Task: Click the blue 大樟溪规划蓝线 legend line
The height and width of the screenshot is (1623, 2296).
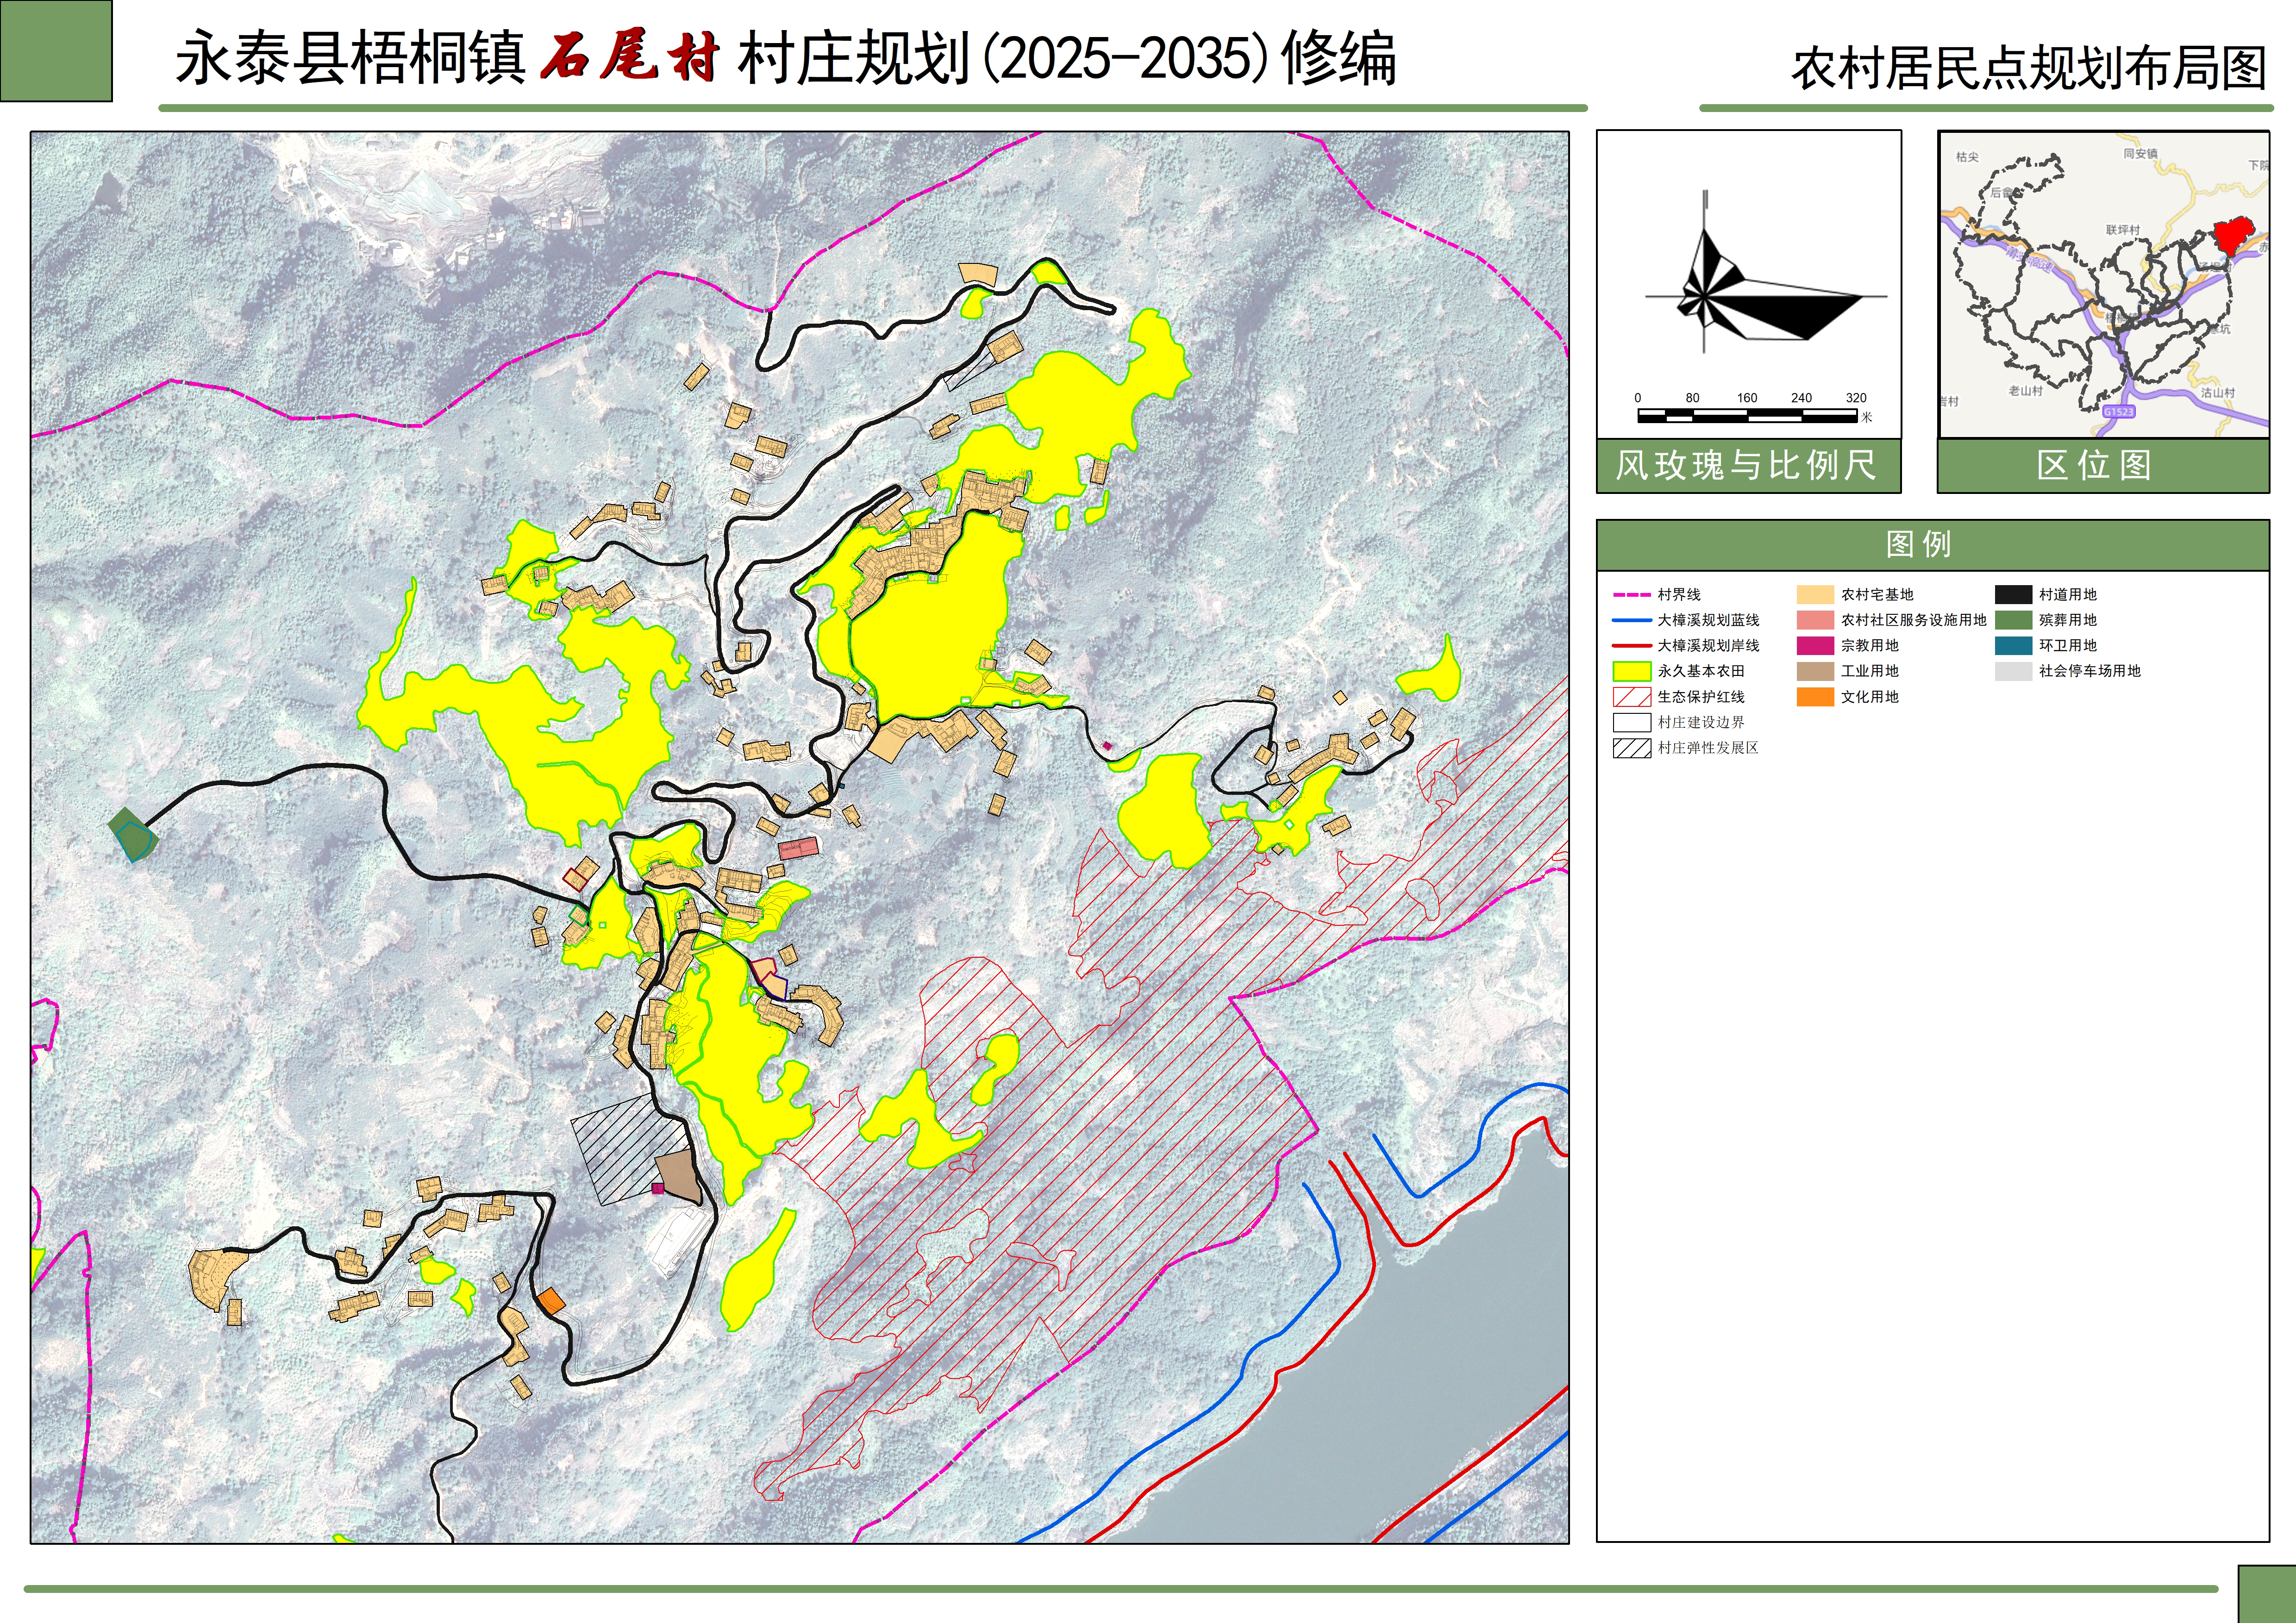Action: tap(1631, 620)
